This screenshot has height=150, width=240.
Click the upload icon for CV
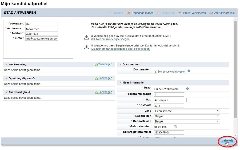86,37
